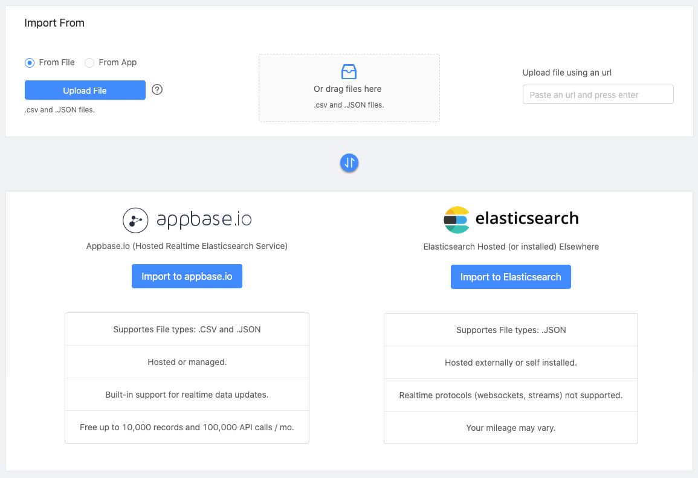Screen dimensions: 698x478
Task: Click Your mileage may vary row
Action: [511, 428]
